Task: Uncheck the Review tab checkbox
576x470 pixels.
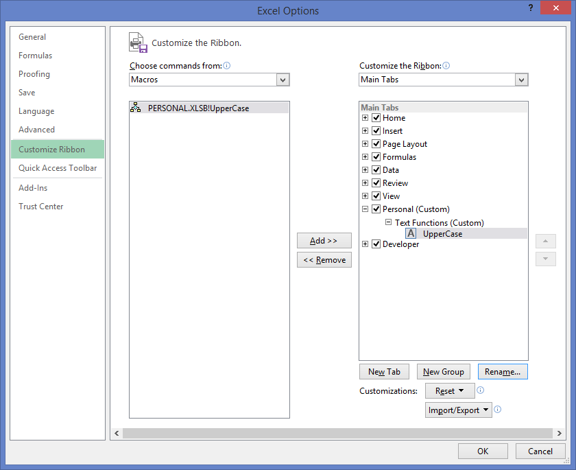Action: pyautogui.click(x=376, y=183)
